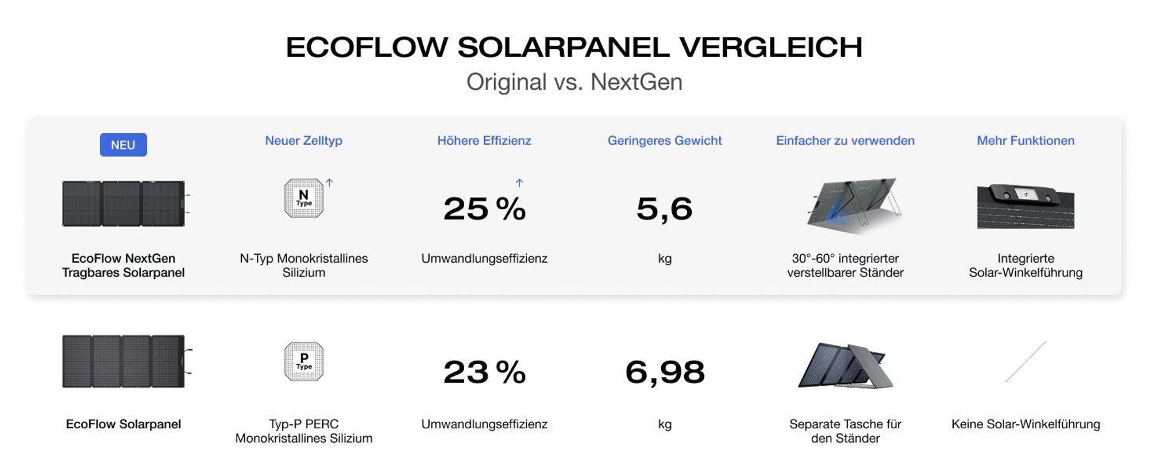Click the up arrow beside 25 %
The image size is (1149, 472).
point(519,183)
